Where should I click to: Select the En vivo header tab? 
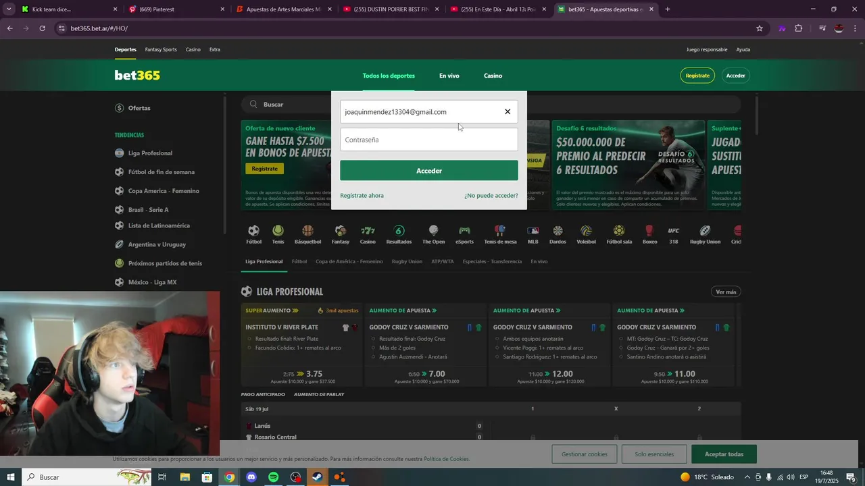pos(449,76)
